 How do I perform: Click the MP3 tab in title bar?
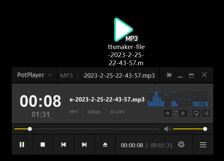coord(66,75)
